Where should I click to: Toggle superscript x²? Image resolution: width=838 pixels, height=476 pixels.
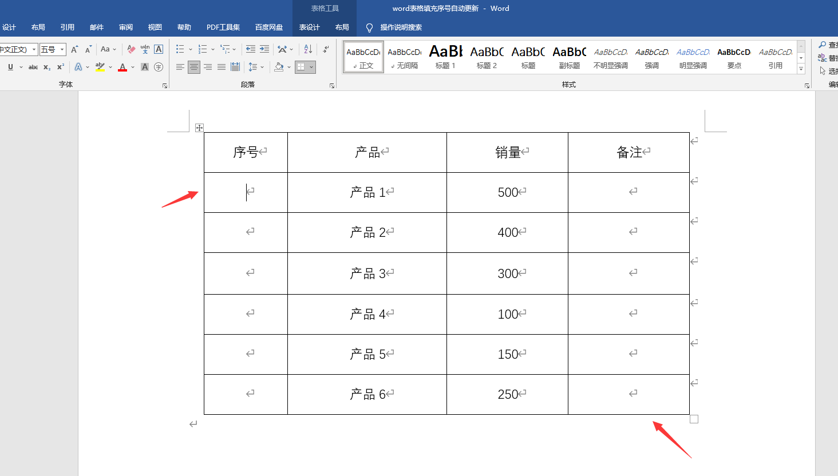pyautogui.click(x=61, y=67)
